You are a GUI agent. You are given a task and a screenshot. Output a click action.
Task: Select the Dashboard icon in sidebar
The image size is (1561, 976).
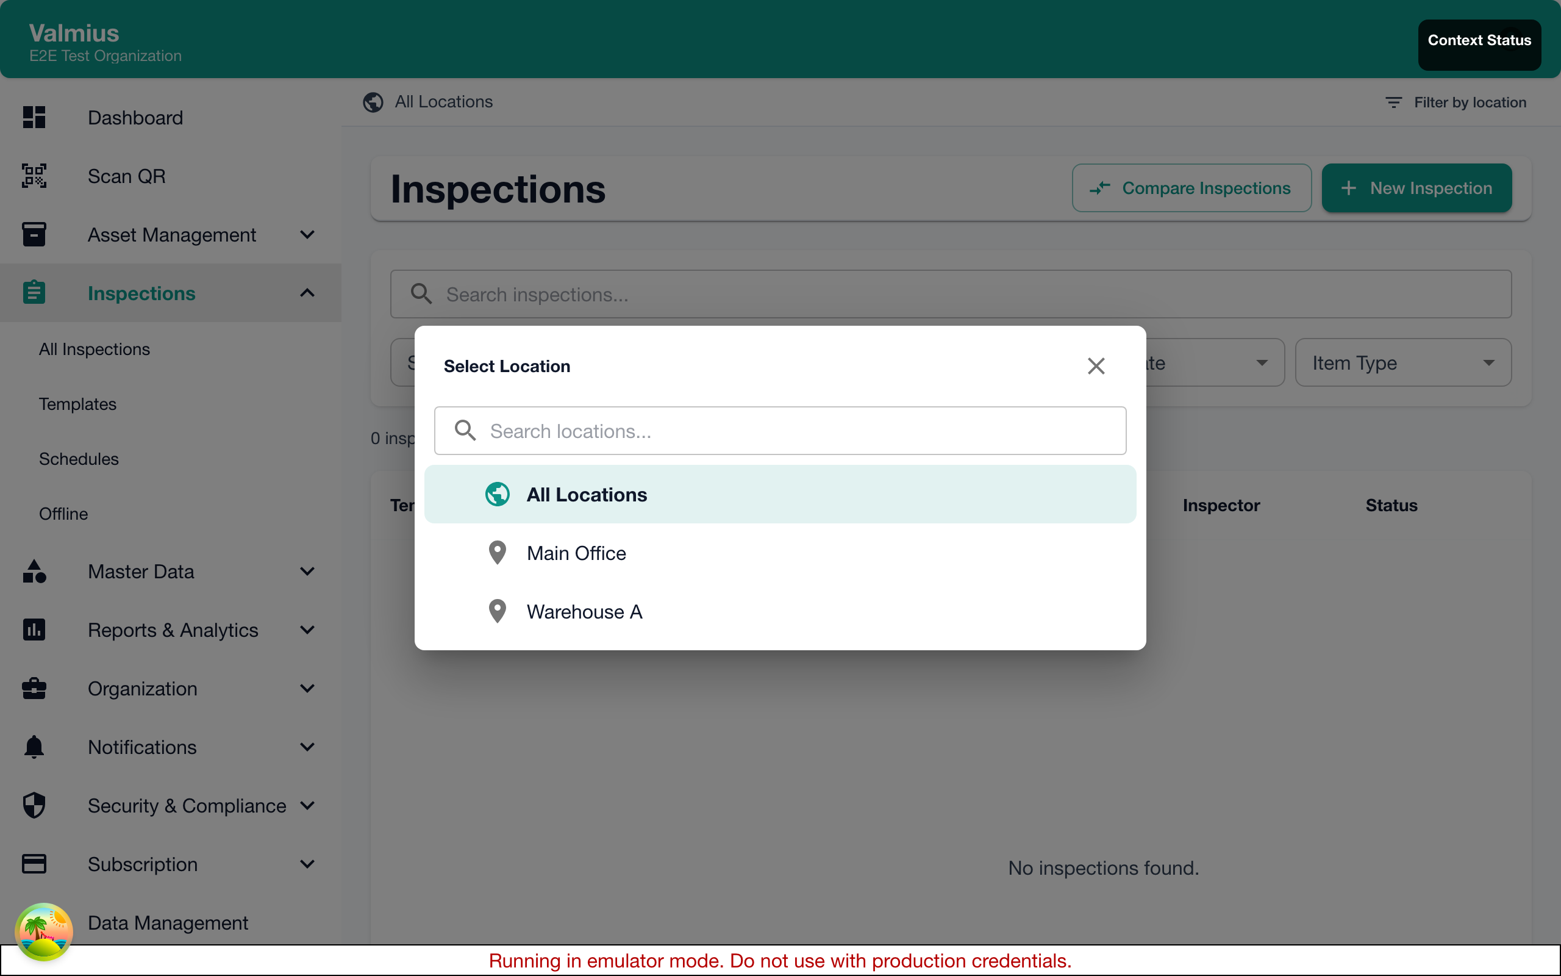[34, 117]
